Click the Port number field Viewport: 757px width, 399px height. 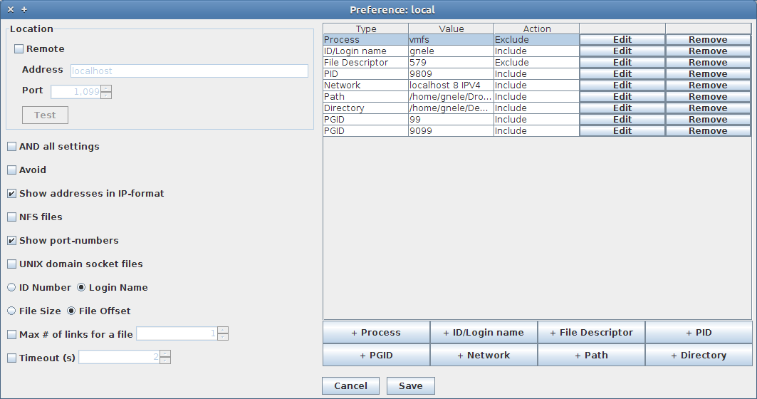click(x=75, y=92)
